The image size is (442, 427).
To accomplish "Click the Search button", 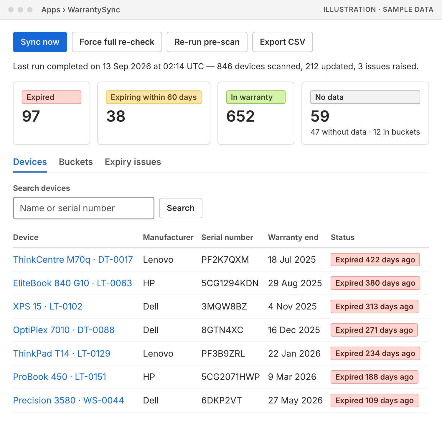I will (181, 208).
